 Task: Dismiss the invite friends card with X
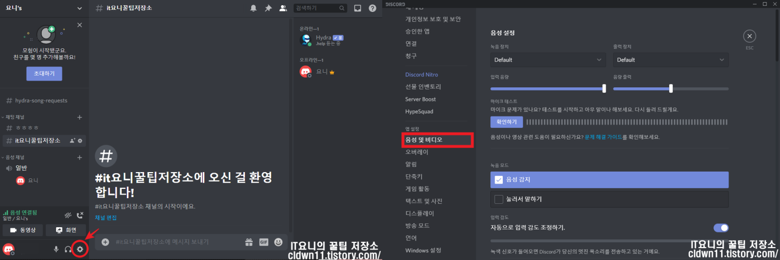[80, 25]
